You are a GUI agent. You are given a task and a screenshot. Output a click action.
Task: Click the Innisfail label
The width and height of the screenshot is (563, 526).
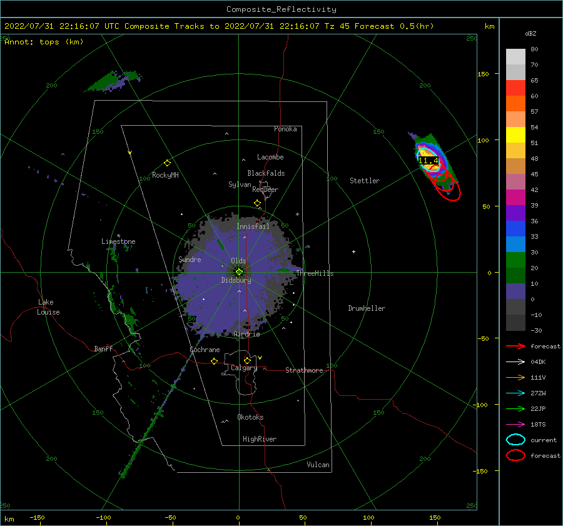tap(253, 226)
